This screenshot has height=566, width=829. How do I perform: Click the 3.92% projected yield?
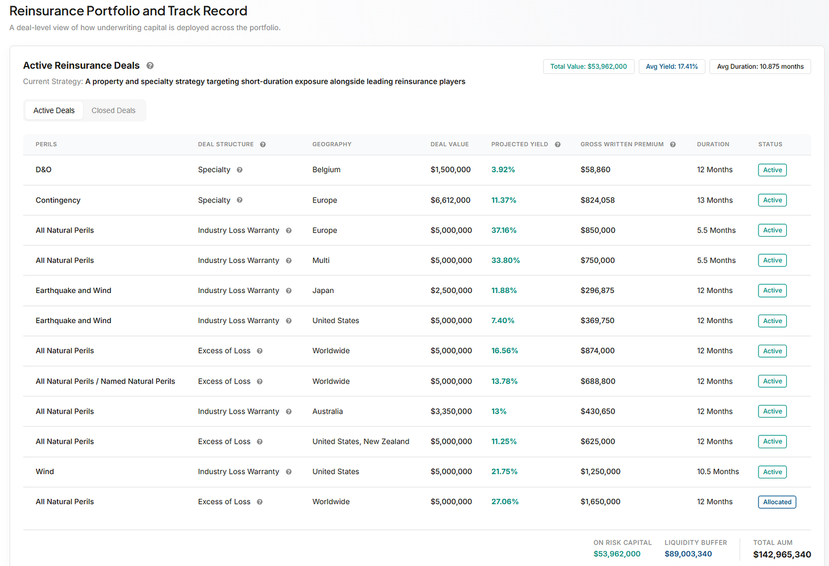pos(503,170)
